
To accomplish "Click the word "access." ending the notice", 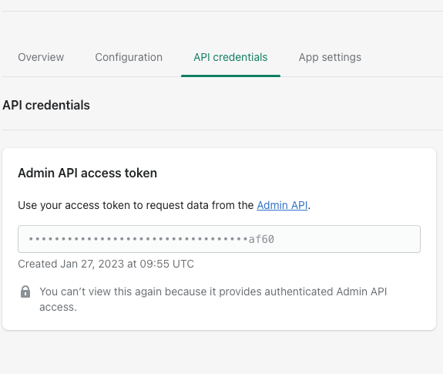I will tap(58, 307).
